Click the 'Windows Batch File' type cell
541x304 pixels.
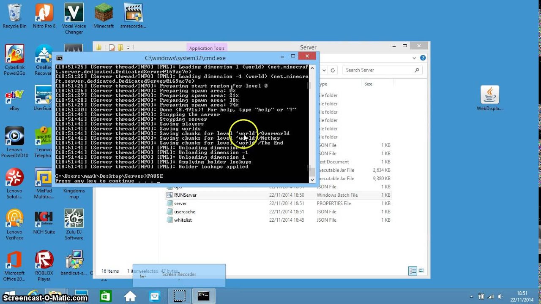pyautogui.click(x=337, y=195)
